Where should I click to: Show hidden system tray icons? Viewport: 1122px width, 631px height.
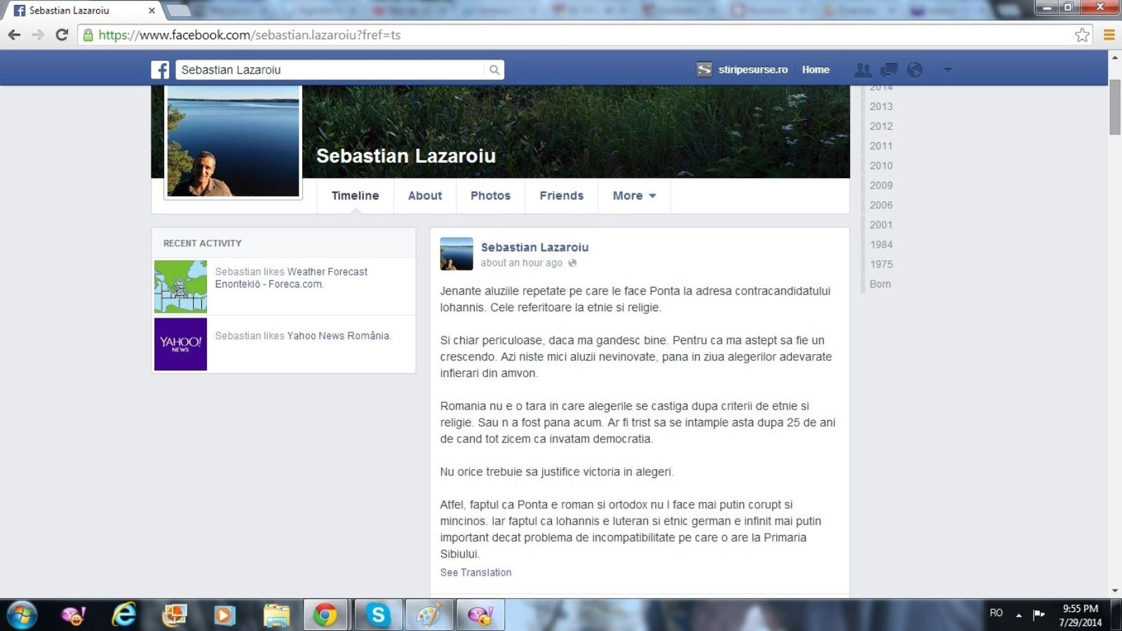pyautogui.click(x=1018, y=615)
